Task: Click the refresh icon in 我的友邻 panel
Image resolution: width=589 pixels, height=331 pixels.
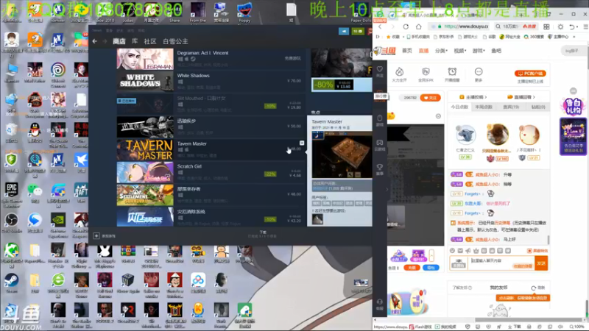Action: (533, 288)
